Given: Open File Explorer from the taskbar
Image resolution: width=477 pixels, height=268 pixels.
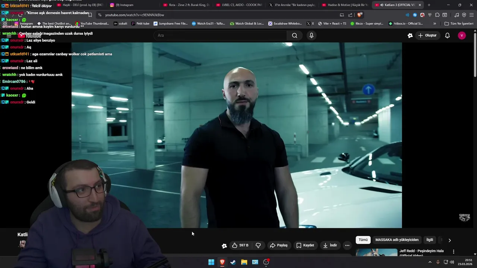Looking at the screenshot, I should [x=244, y=262].
